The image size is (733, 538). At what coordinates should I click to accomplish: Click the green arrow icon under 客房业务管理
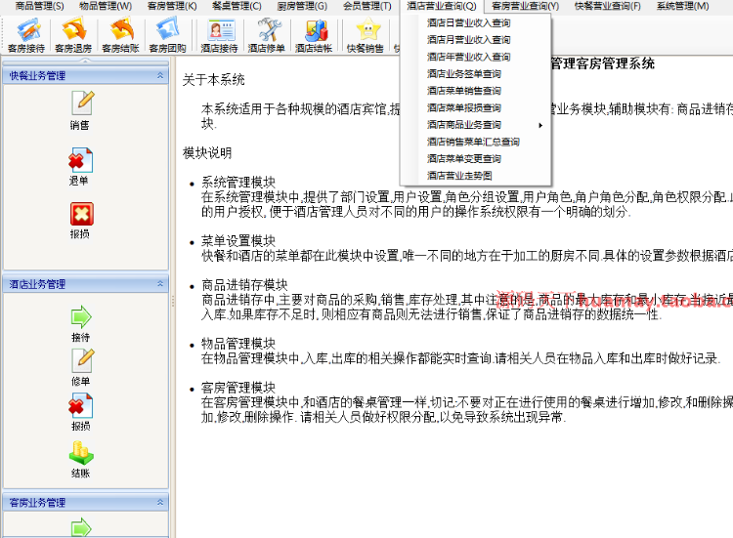81,527
